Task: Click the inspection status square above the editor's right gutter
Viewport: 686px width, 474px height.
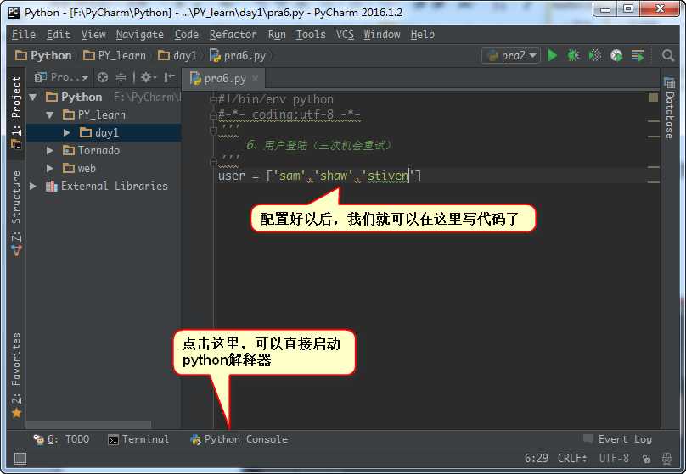Action: tap(654, 97)
